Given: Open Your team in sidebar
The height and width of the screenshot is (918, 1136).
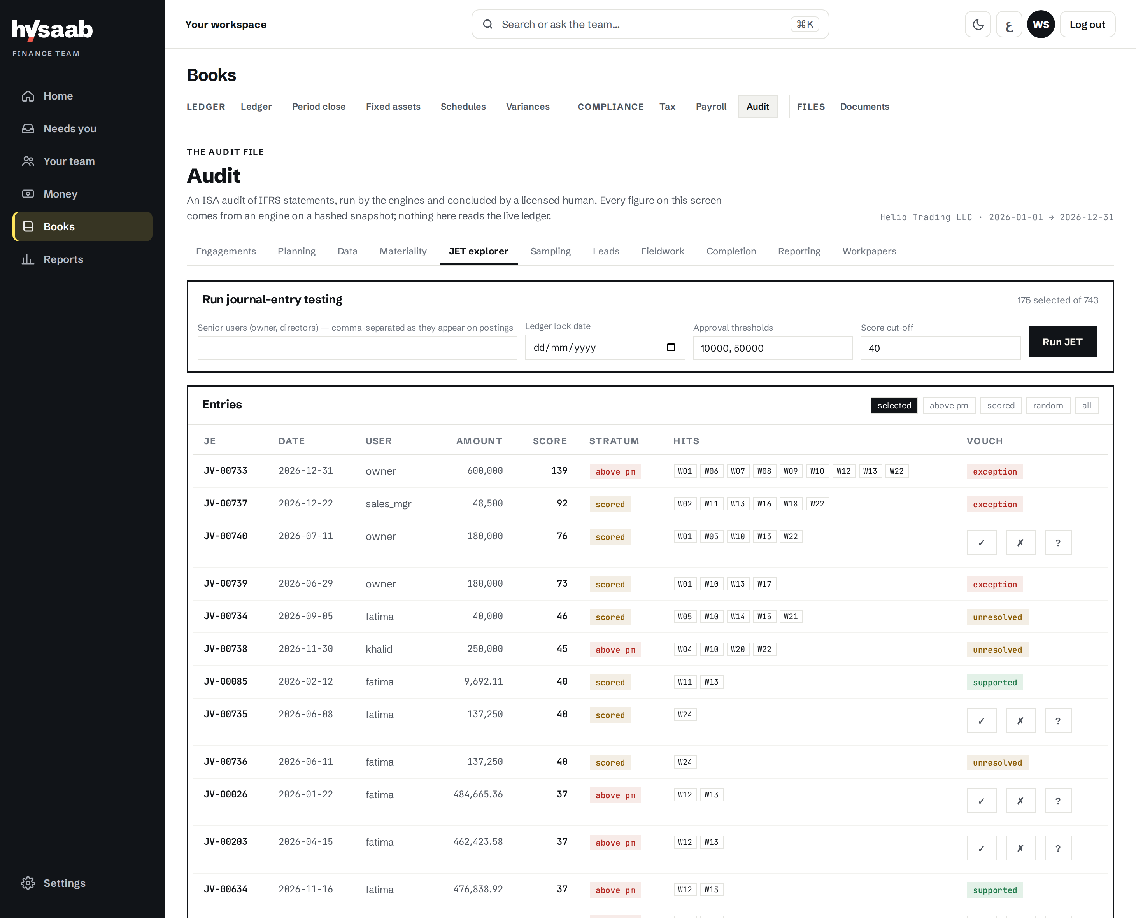Looking at the screenshot, I should click(82, 161).
